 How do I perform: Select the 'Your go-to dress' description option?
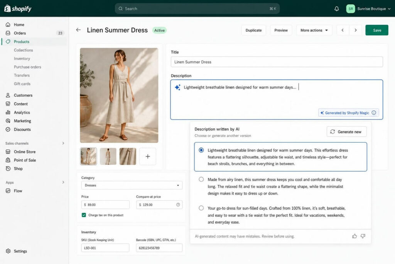[x=201, y=208]
